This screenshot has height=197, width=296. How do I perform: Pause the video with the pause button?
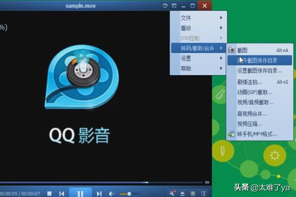pos(80,194)
